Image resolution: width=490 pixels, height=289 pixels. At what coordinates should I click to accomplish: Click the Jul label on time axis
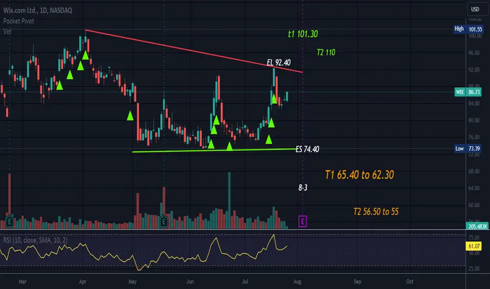(245, 282)
